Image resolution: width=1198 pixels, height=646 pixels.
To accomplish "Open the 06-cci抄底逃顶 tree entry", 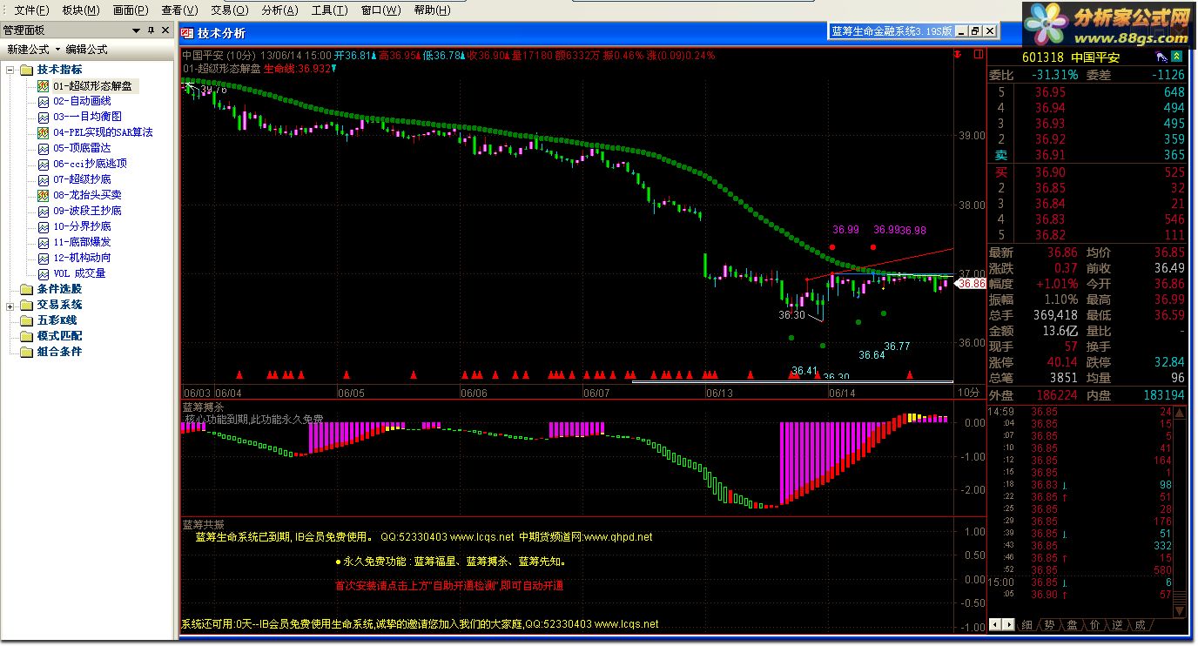I will (90, 165).
